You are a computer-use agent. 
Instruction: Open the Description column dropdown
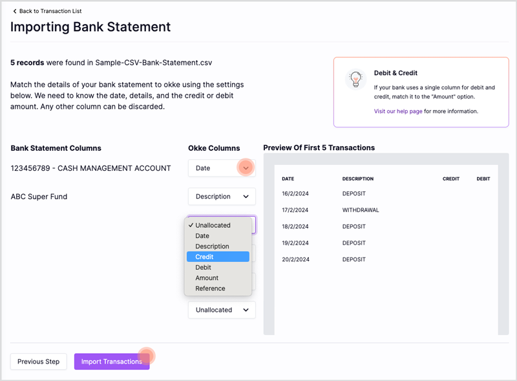point(222,197)
